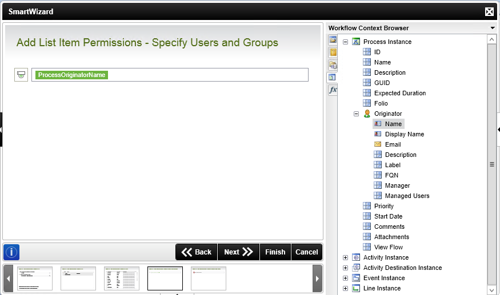Click the Line Instance icon
500x295 pixels.
point(356,288)
